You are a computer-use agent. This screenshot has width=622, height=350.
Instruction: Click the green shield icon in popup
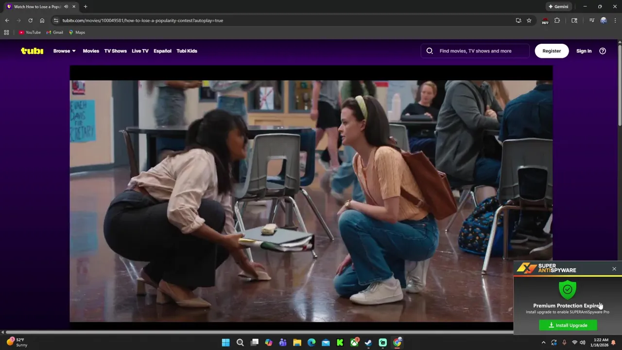coord(568,289)
